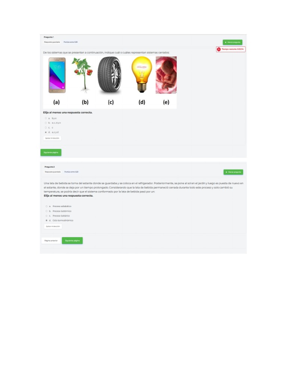Go back using Página anterior button

coord(51,240)
